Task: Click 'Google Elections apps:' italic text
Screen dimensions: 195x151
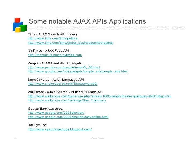Action: click(x=46, y=109)
